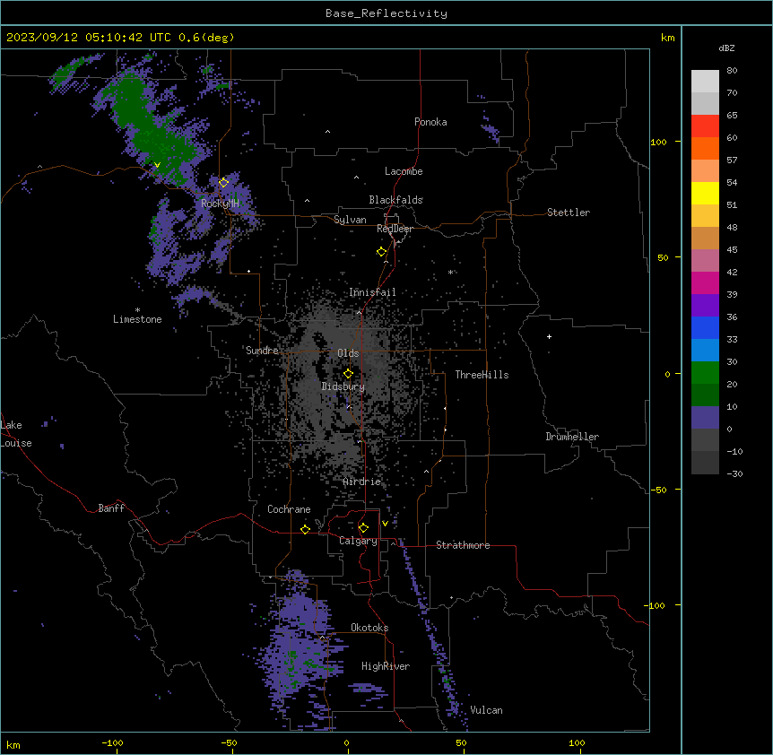
Task: Select the magenta 39-42 dBZ legend swatch
Action: coord(705,282)
